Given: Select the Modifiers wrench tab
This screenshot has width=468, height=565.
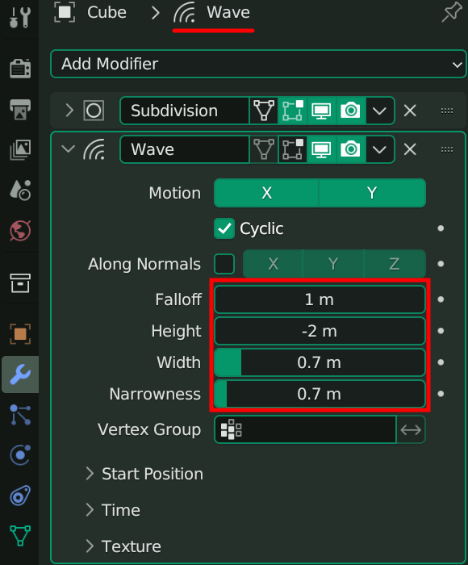Looking at the screenshot, I should click(x=20, y=375).
